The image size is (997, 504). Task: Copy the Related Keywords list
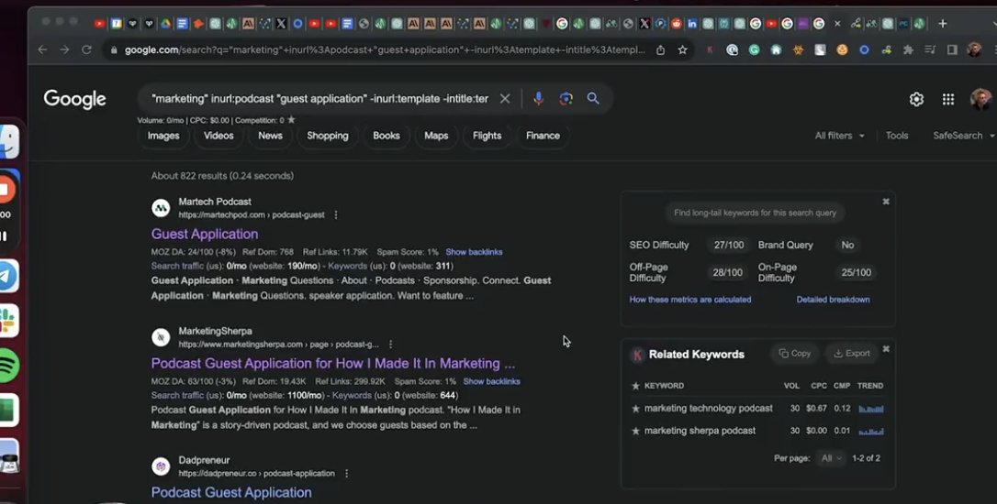tap(795, 354)
